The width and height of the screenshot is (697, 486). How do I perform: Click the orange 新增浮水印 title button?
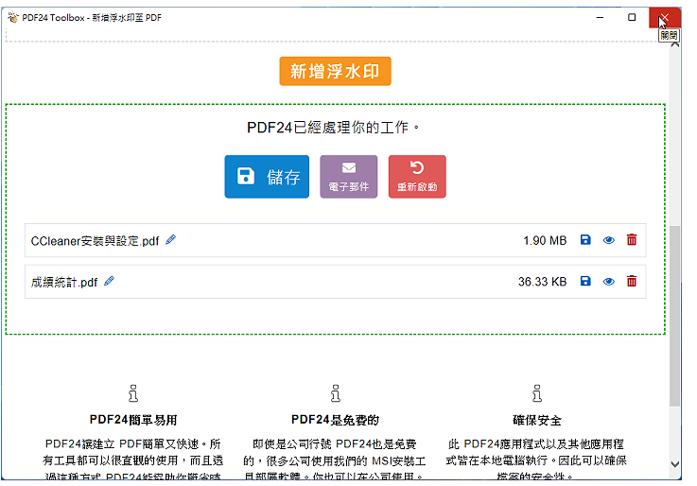(x=335, y=71)
